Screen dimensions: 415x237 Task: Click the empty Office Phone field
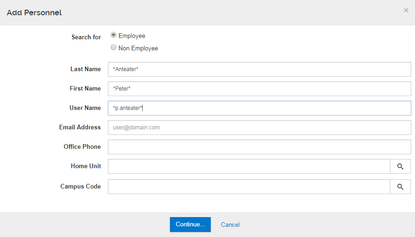[x=259, y=147]
